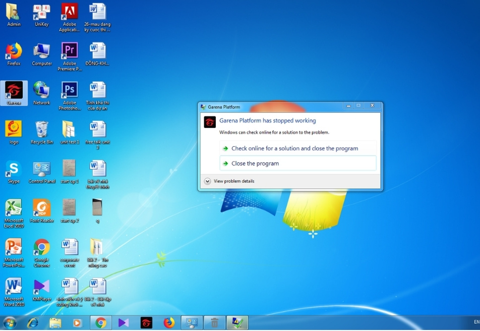Viewport: 480px width, 331px height.
Task: Select the bài về nhà thuyết trình document
Action: pos(97,174)
